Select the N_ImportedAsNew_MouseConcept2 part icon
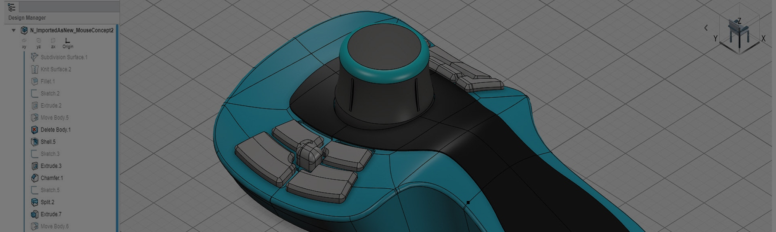The width and height of the screenshot is (776, 232). coord(24,30)
